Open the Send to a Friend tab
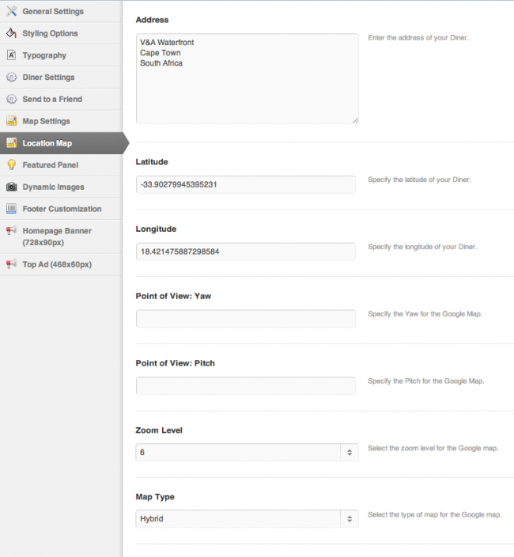The height and width of the screenshot is (557, 514). tap(52, 99)
